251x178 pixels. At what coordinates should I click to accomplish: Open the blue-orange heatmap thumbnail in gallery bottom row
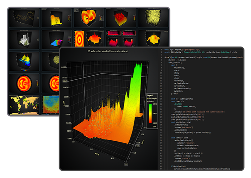point(50,105)
